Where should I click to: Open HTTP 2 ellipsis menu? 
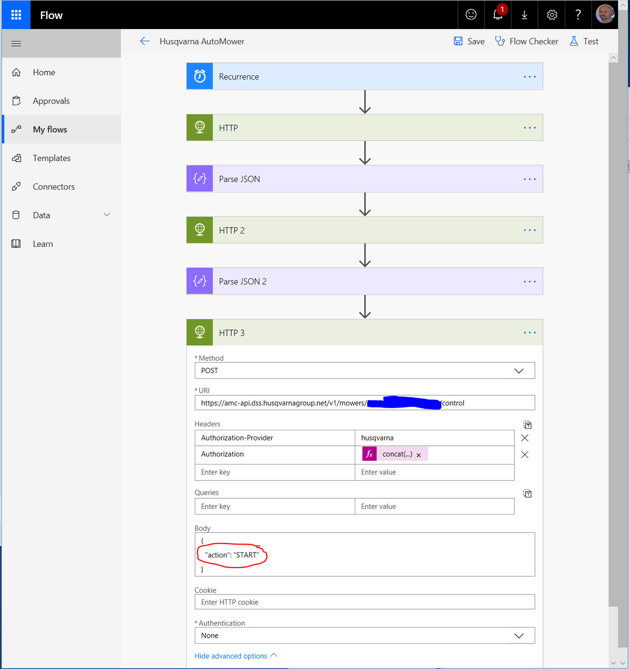[x=530, y=230]
